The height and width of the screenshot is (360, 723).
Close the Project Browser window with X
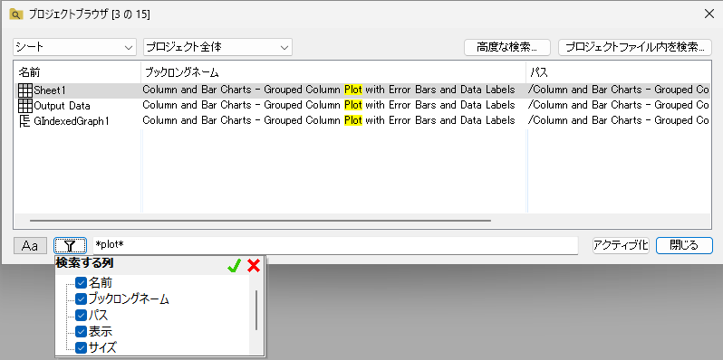pos(709,14)
